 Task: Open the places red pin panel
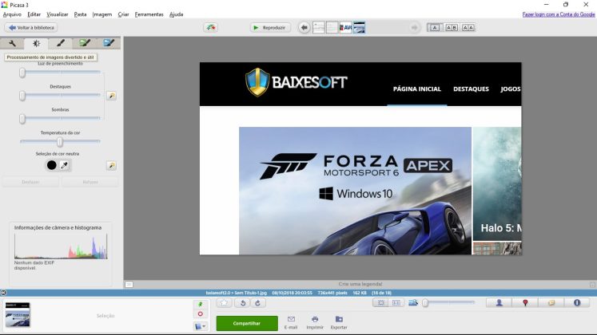click(x=525, y=303)
